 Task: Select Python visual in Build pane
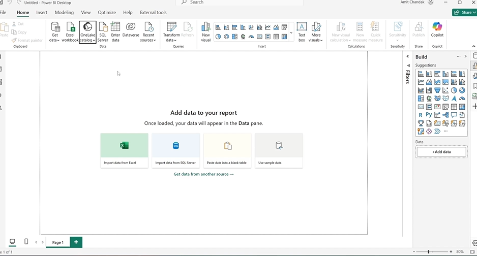point(429,115)
